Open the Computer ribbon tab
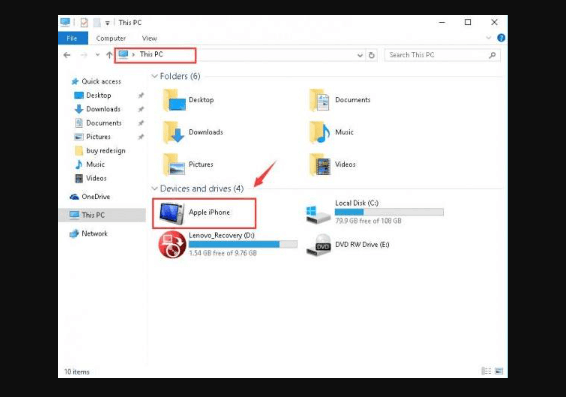Viewport: 566px width, 397px height. (x=111, y=38)
